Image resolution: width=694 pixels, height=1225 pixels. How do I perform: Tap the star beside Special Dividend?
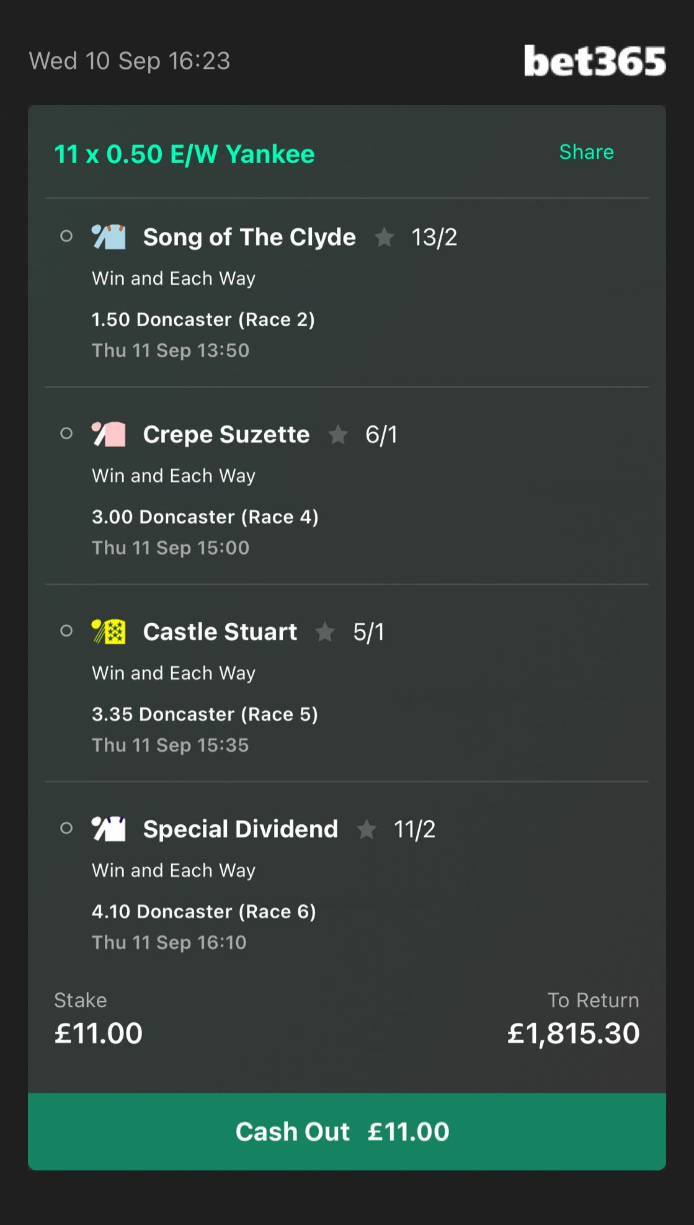click(367, 829)
